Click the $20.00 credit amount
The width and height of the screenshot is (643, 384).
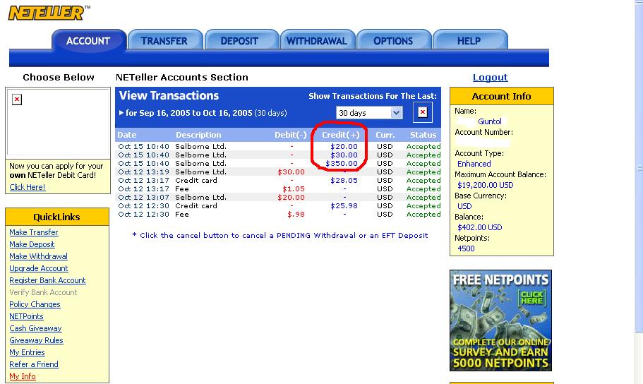[344, 146]
